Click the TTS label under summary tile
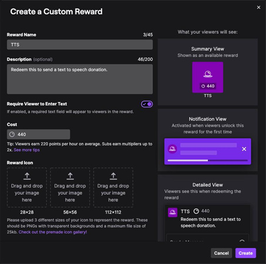This screenshot has width=266, height=264. (208, 96)
